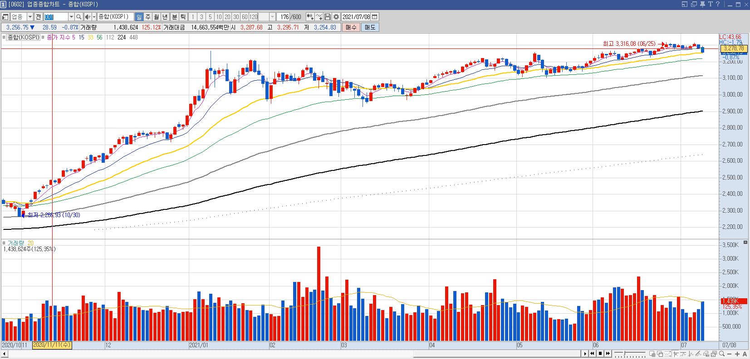Click the A text icon at bottom

click(745, 354)
